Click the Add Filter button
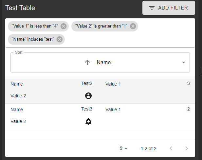 [x=169, y=8]
